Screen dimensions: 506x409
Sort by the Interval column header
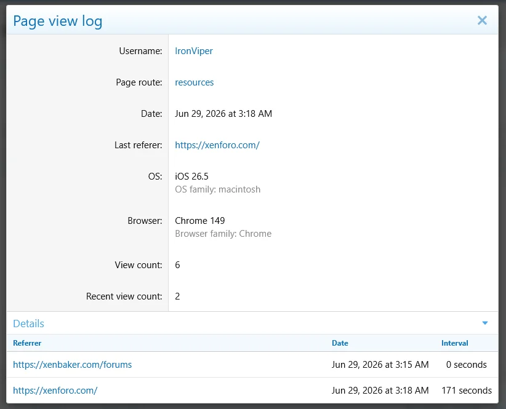point(455,343)
